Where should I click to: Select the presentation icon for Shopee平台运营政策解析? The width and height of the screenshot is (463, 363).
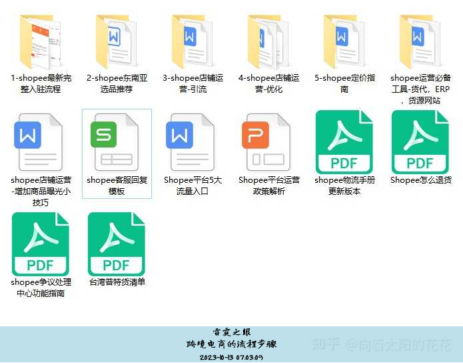click(266, 142)
